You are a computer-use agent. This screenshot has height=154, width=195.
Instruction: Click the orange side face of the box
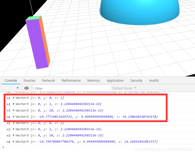coord(44,41)
